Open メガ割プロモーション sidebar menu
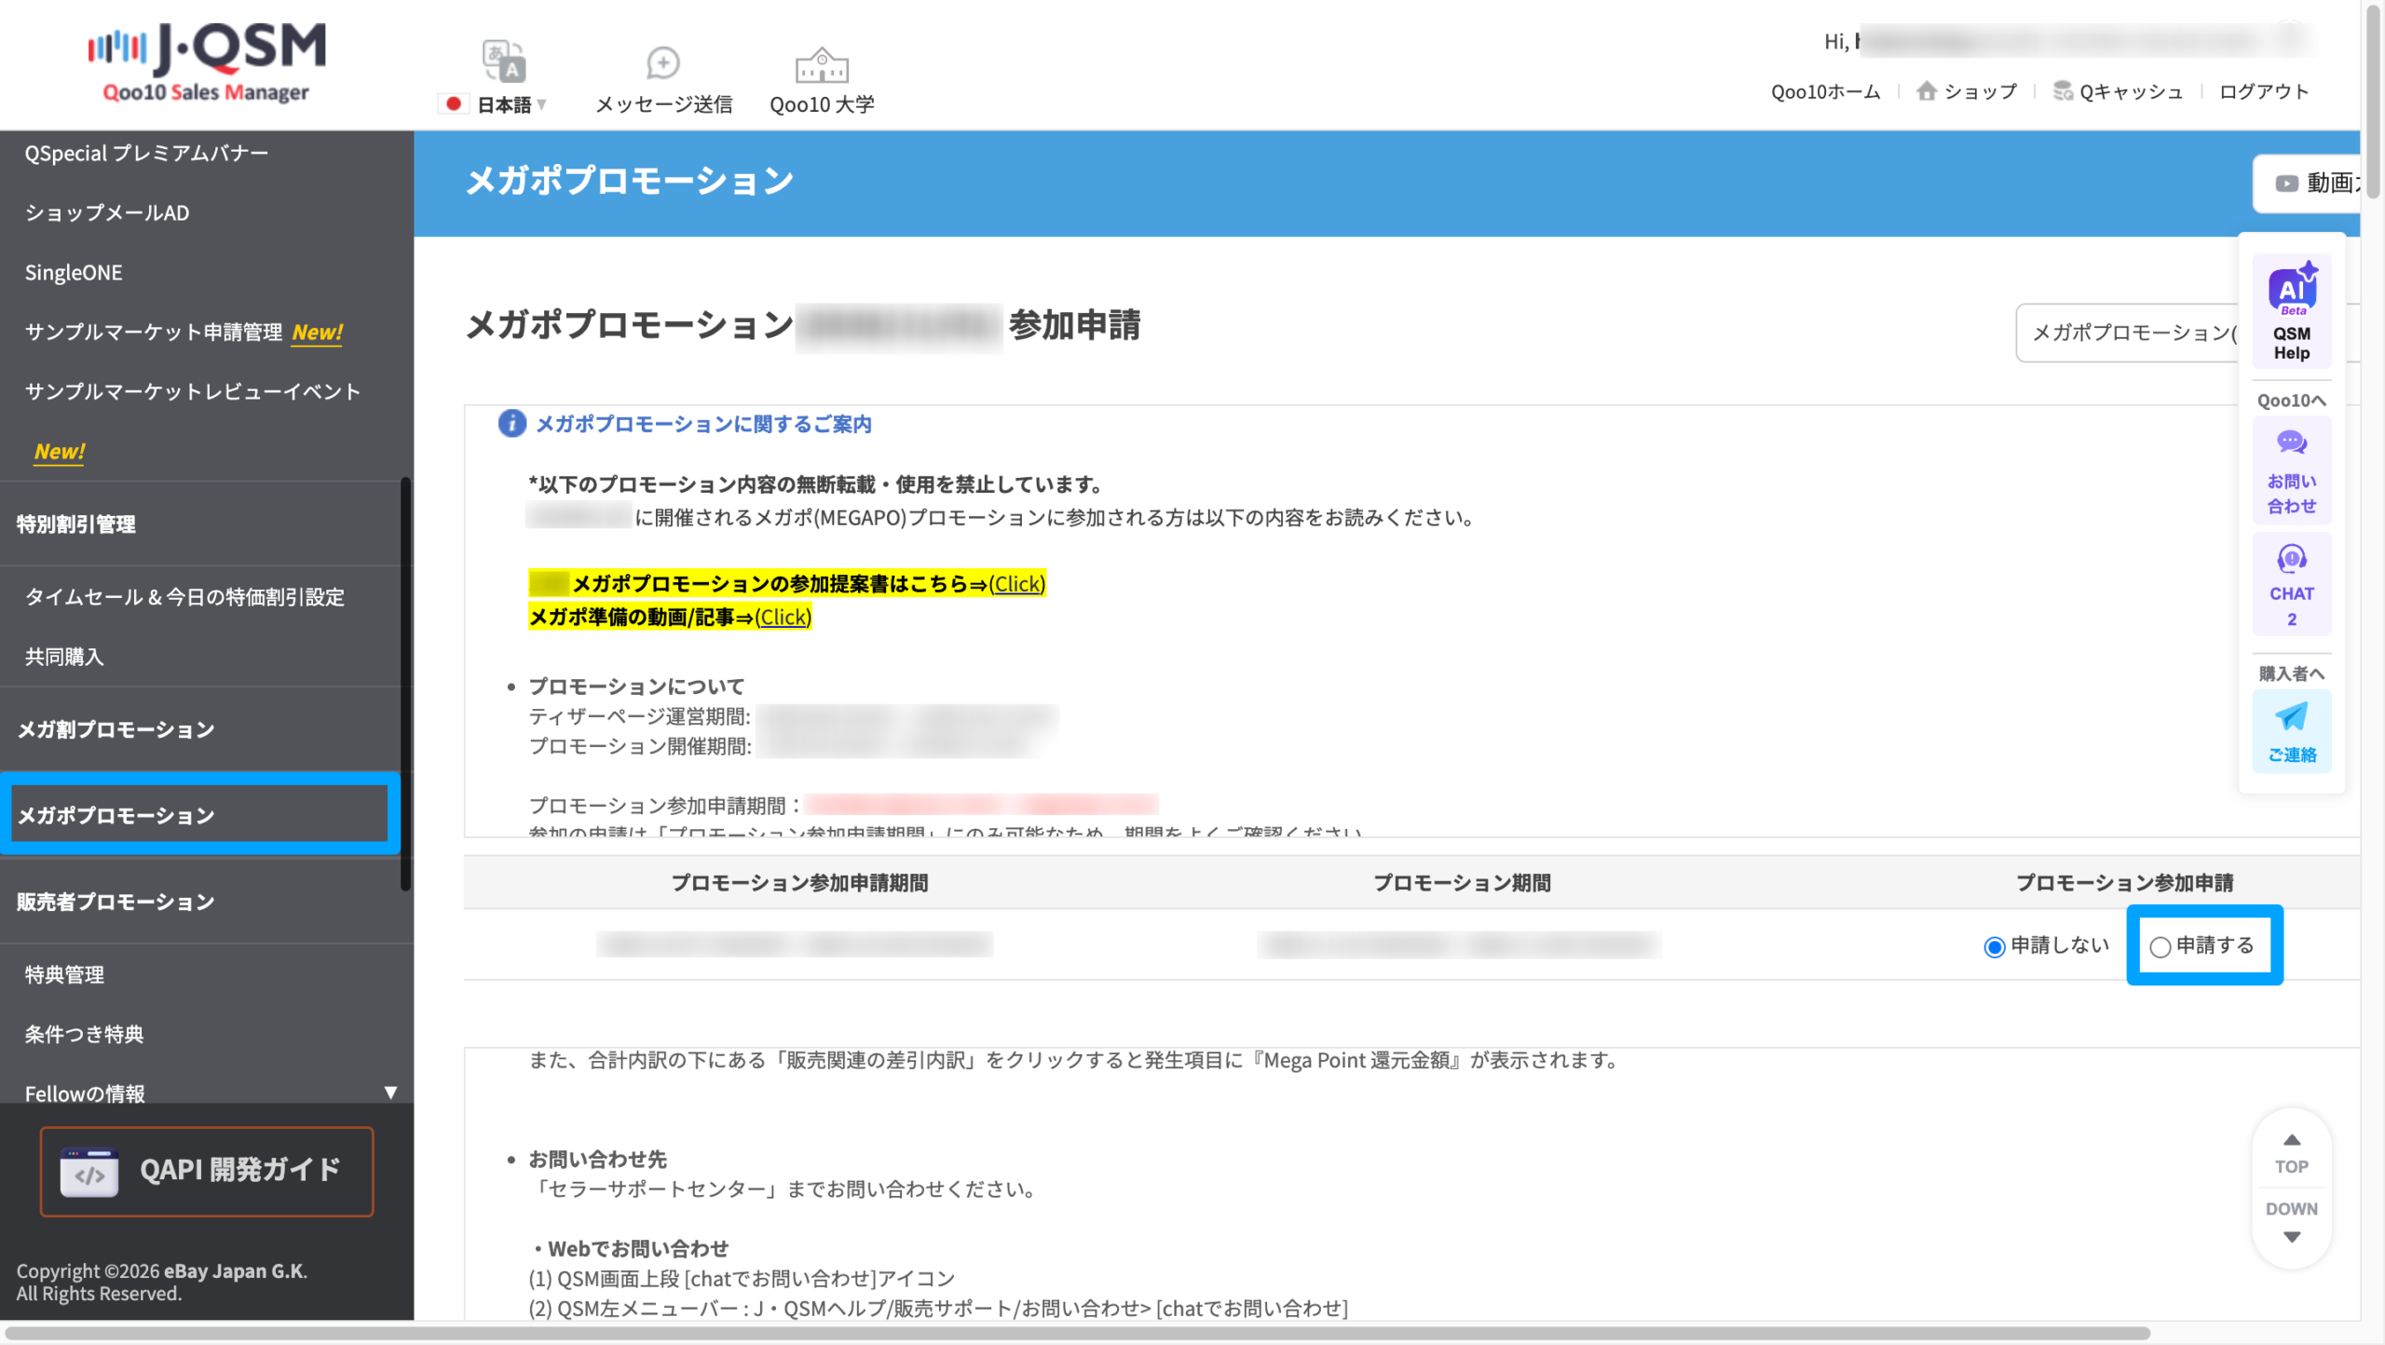The height and width of the screenshot is (1345, 2385). coord(116,729)
